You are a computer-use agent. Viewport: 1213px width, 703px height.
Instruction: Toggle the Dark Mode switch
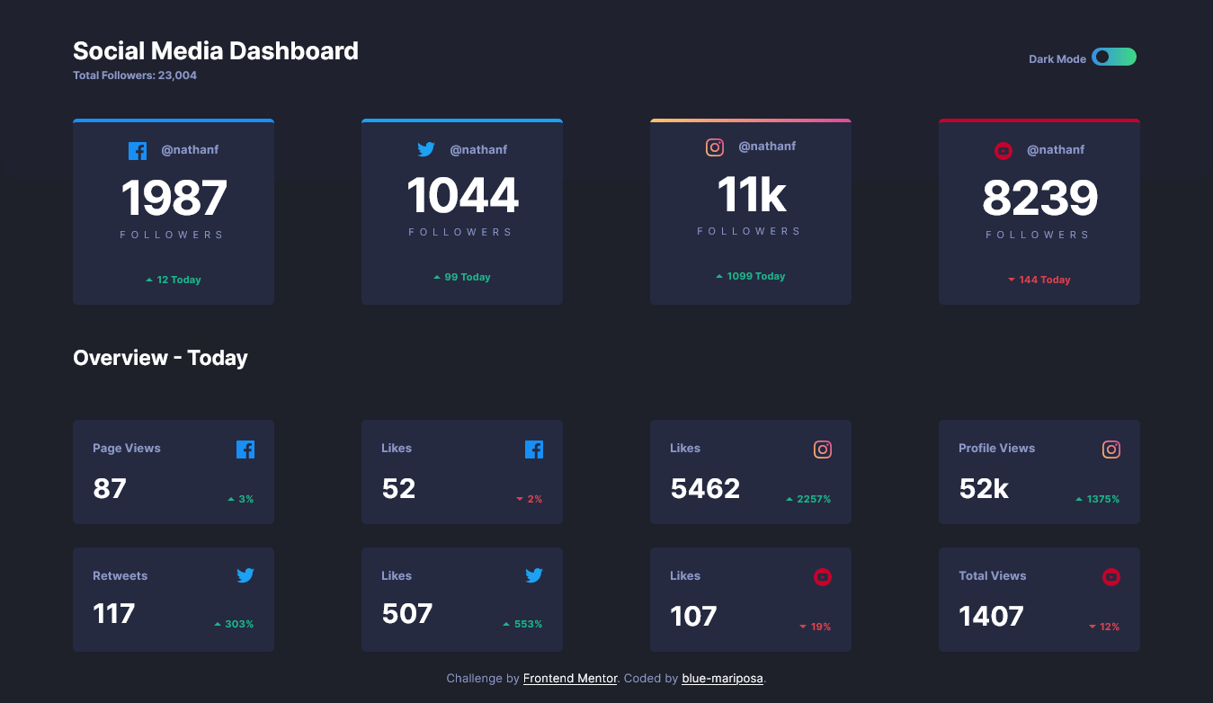click(1113, 58)
